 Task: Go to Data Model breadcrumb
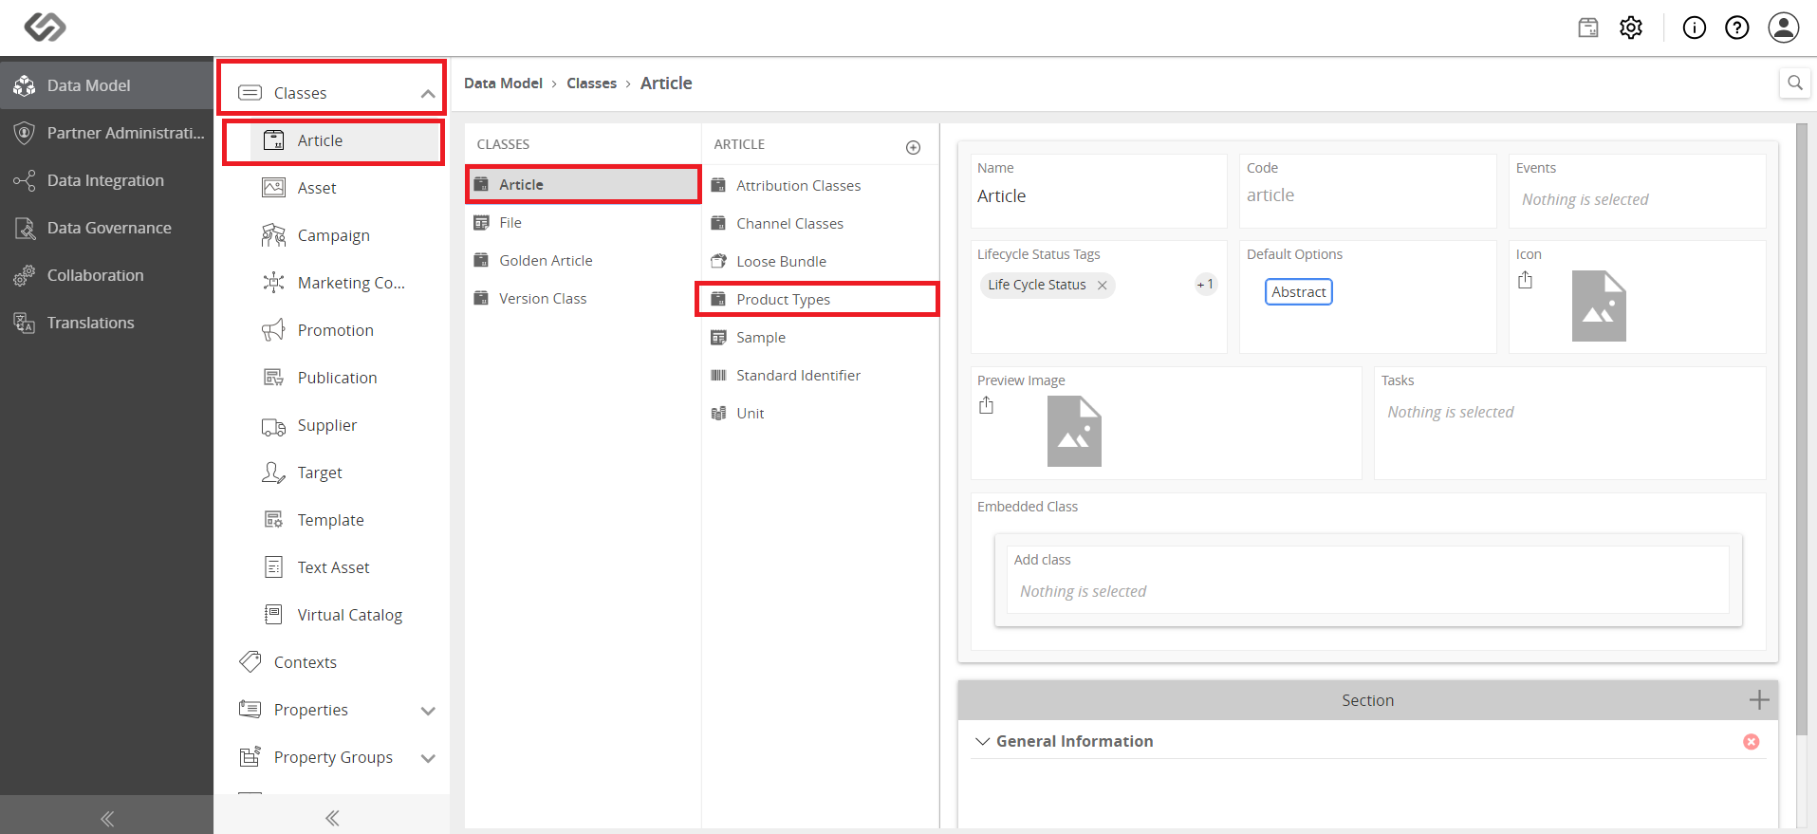pyautogui.click(x=503, y=83)
